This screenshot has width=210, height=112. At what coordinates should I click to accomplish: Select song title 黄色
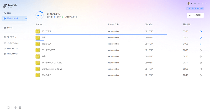coord(44,56)
